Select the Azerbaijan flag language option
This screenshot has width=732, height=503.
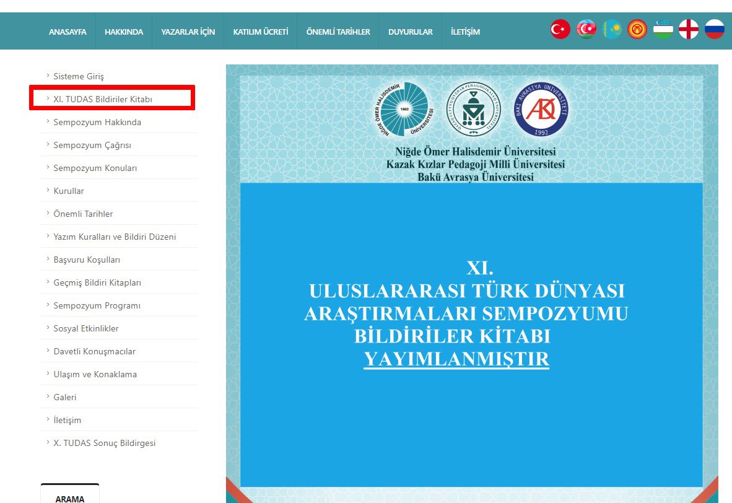(x=585, y=28)
